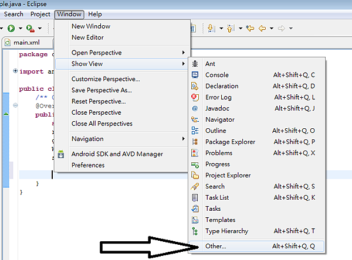This screenshot has height=260, width=352.
Task: Click the Run with external tools icon
Action: (x=31, y=28)
